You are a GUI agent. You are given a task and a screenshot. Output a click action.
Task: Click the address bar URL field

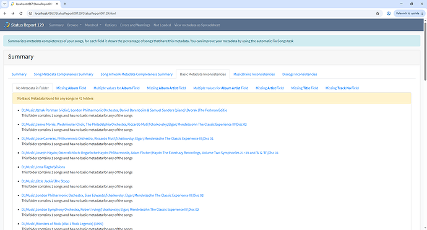pyautogui.click(x=204, y=14)
